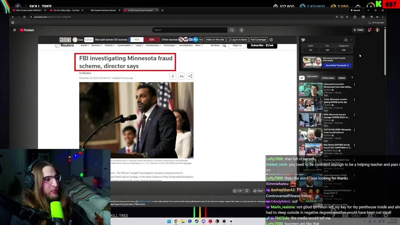The image size is (400, 225).
Task: Open the My News link
Action: [x=215, y=45]
